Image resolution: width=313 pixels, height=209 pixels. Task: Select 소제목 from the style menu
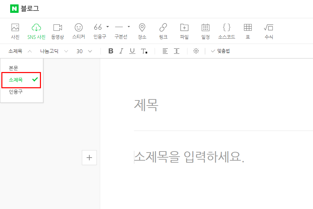pyautogui.click(x=21, y=80)
